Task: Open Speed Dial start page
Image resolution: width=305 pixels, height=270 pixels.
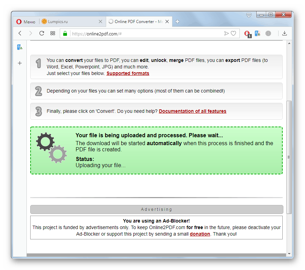Action: tap(53, 33)
